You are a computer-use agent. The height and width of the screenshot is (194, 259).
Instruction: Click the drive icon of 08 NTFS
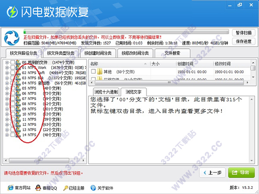(18, 104)
